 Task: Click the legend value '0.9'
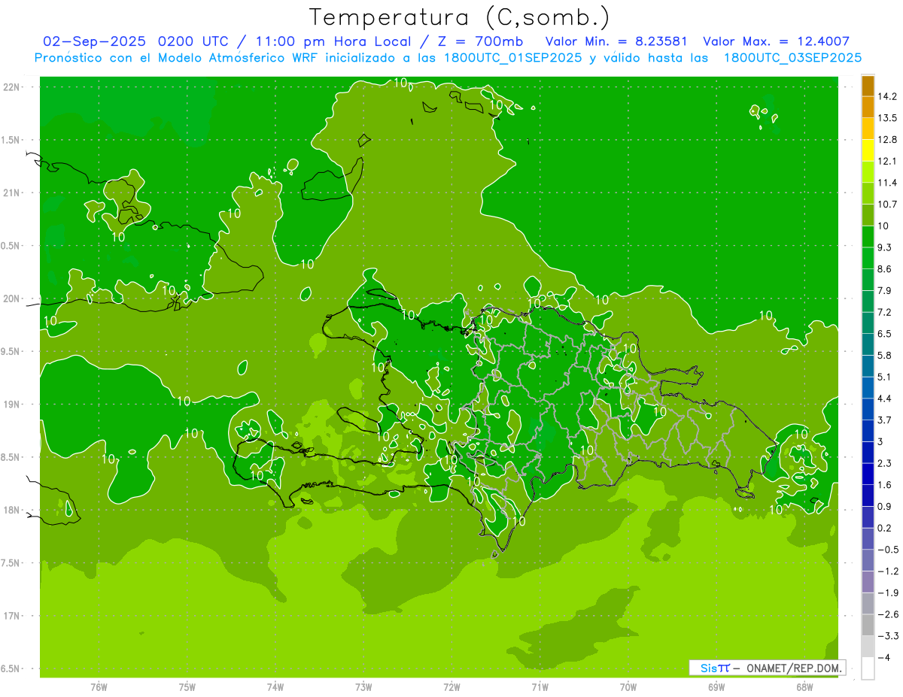(x=885, y=506)
